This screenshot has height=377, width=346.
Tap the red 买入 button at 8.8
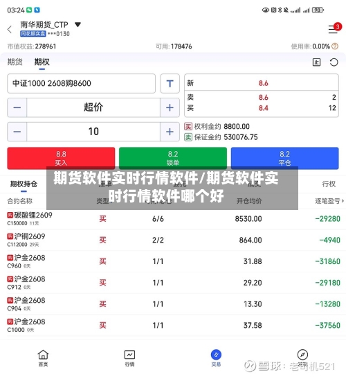(61, 158)
